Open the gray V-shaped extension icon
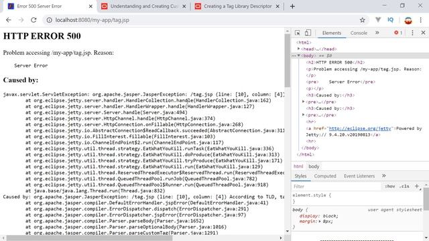This screenshot has height=241, width=429. tap(378, 19)
